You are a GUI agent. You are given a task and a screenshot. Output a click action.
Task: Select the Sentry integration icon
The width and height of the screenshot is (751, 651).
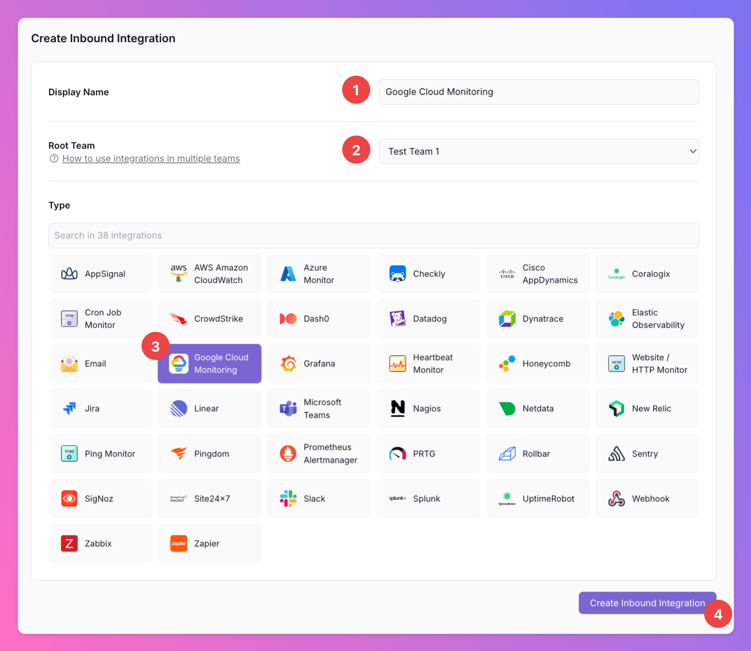[616, 453]
